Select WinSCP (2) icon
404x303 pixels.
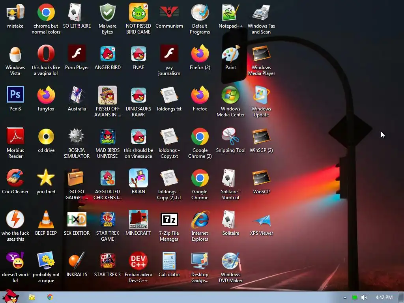[261, 137]
